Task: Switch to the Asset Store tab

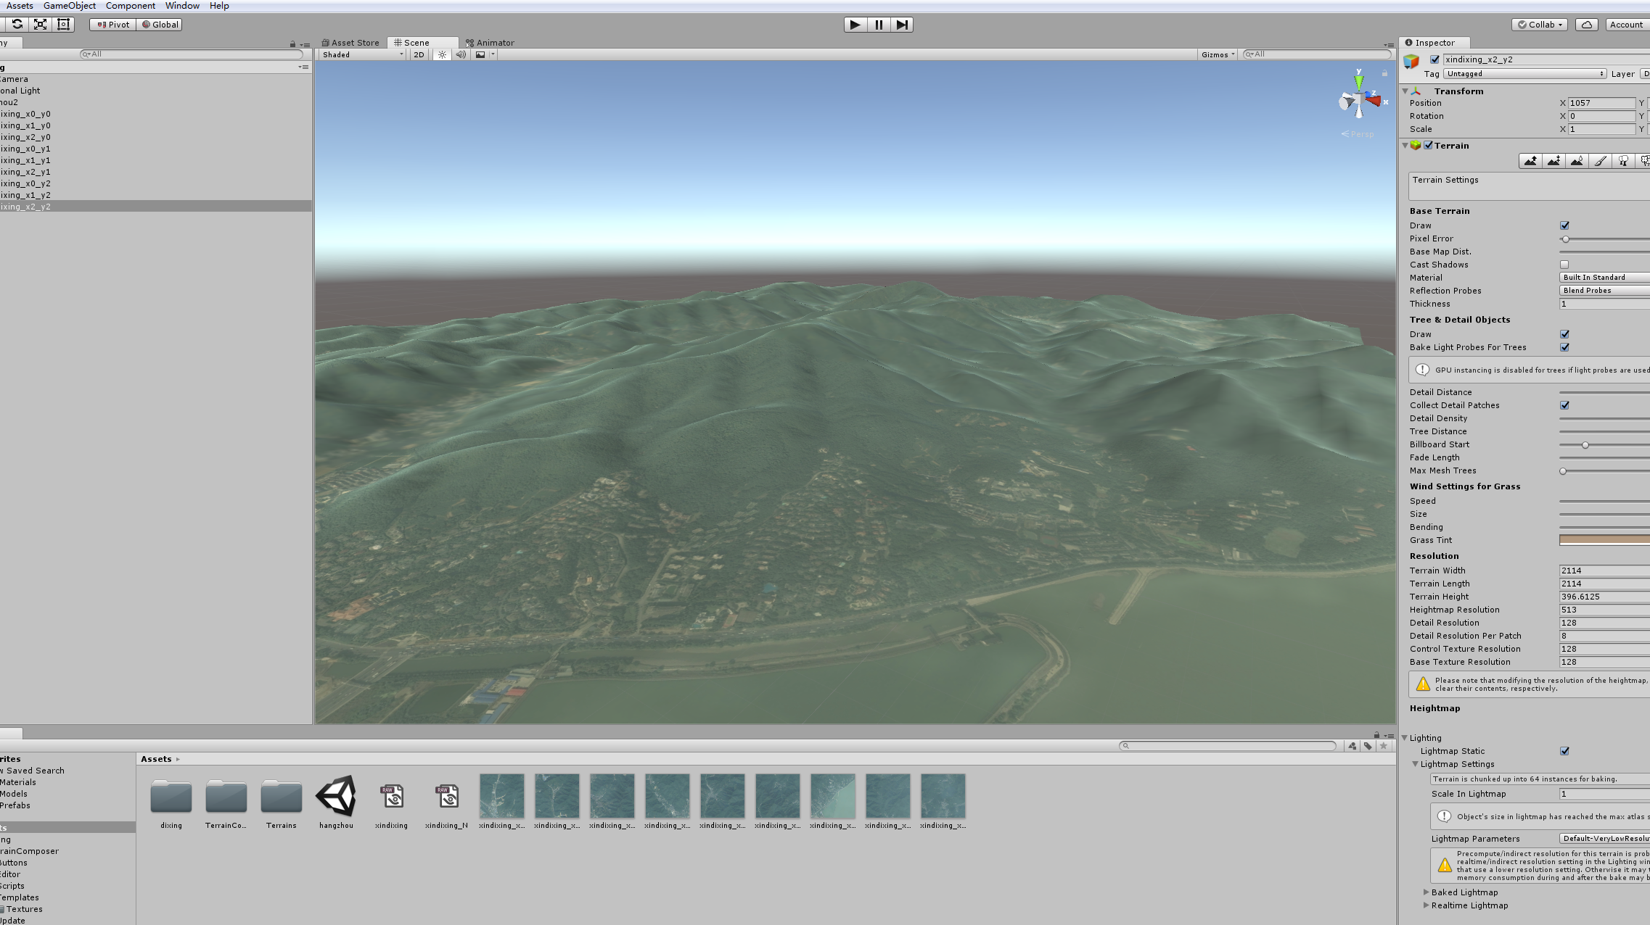Action: [x=351, y=42]
